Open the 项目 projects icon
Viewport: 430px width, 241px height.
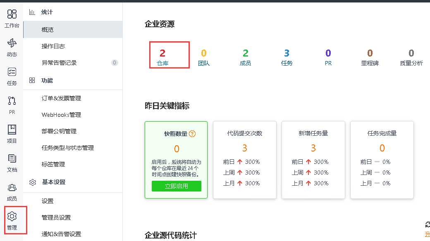tap(12, 132)
